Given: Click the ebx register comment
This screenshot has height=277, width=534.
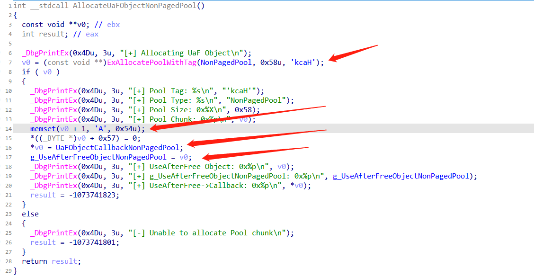Looking at the screenshot, I should coord(113,25).
